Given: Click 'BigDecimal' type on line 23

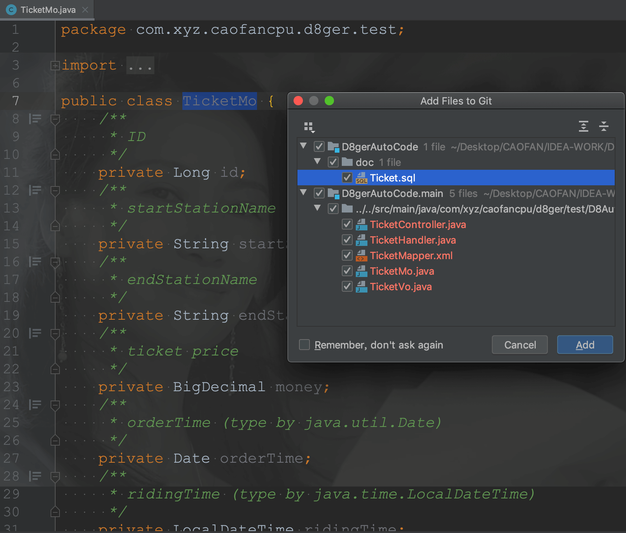Looking at the screenshot, I should click(x=219, y=387).
